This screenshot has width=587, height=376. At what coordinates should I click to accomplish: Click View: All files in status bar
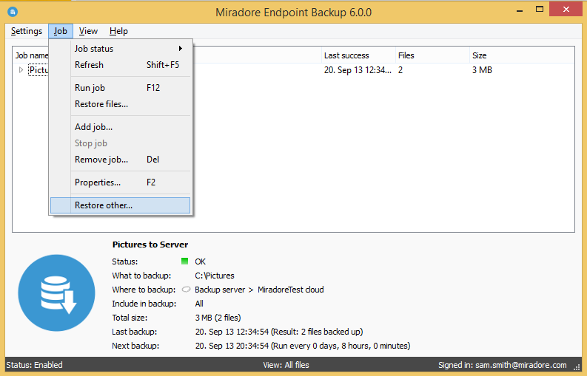[x=286, y=365]
